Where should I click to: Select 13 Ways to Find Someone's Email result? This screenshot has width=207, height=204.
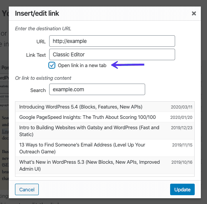[105, 148]
